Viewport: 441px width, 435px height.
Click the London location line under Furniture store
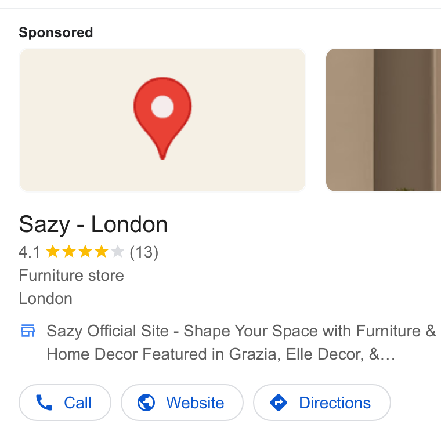click(46, 298)
